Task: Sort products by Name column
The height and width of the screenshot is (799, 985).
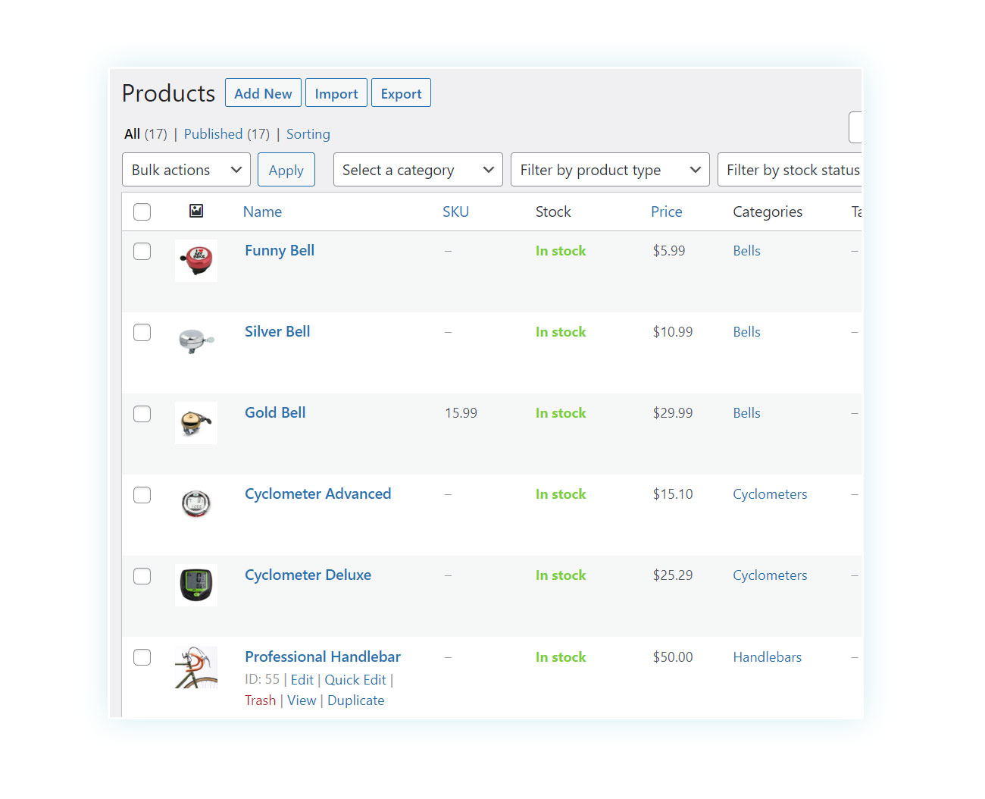Action: pos(262,211)
